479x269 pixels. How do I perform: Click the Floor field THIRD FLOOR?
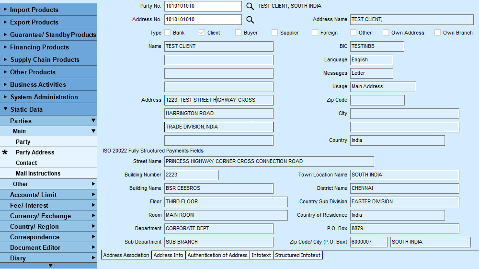tap(226, 202)
